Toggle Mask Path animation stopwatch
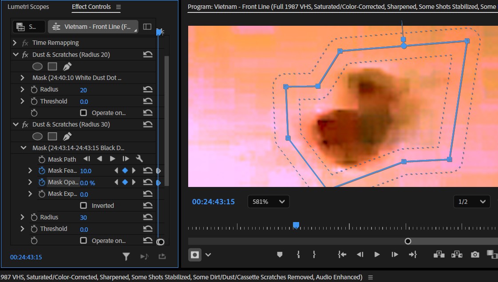Viewport: 498px width, 282px height. 42,159
